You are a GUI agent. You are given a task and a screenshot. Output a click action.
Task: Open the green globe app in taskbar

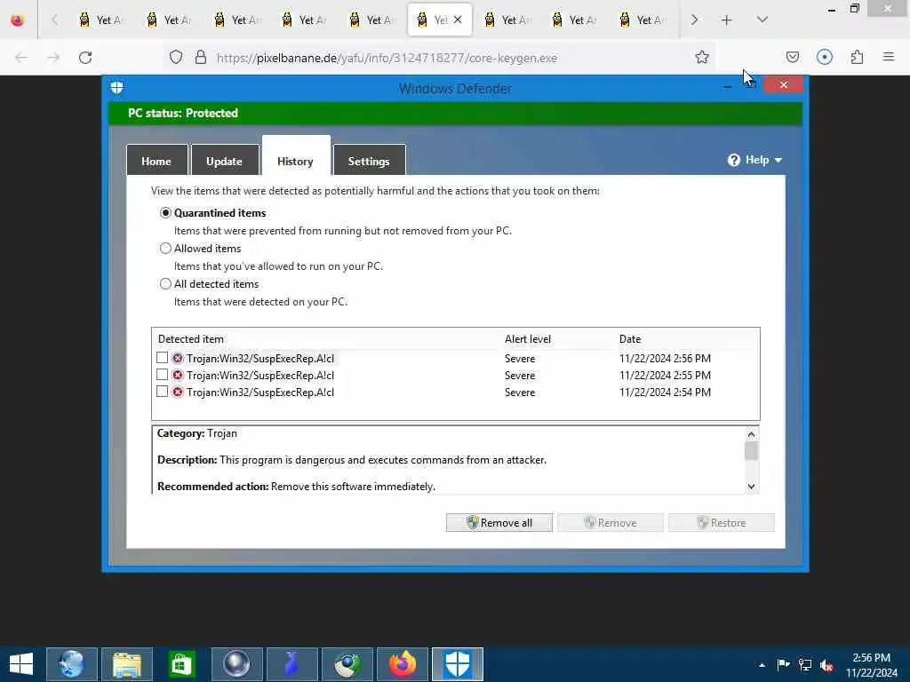tap(347, 664)
